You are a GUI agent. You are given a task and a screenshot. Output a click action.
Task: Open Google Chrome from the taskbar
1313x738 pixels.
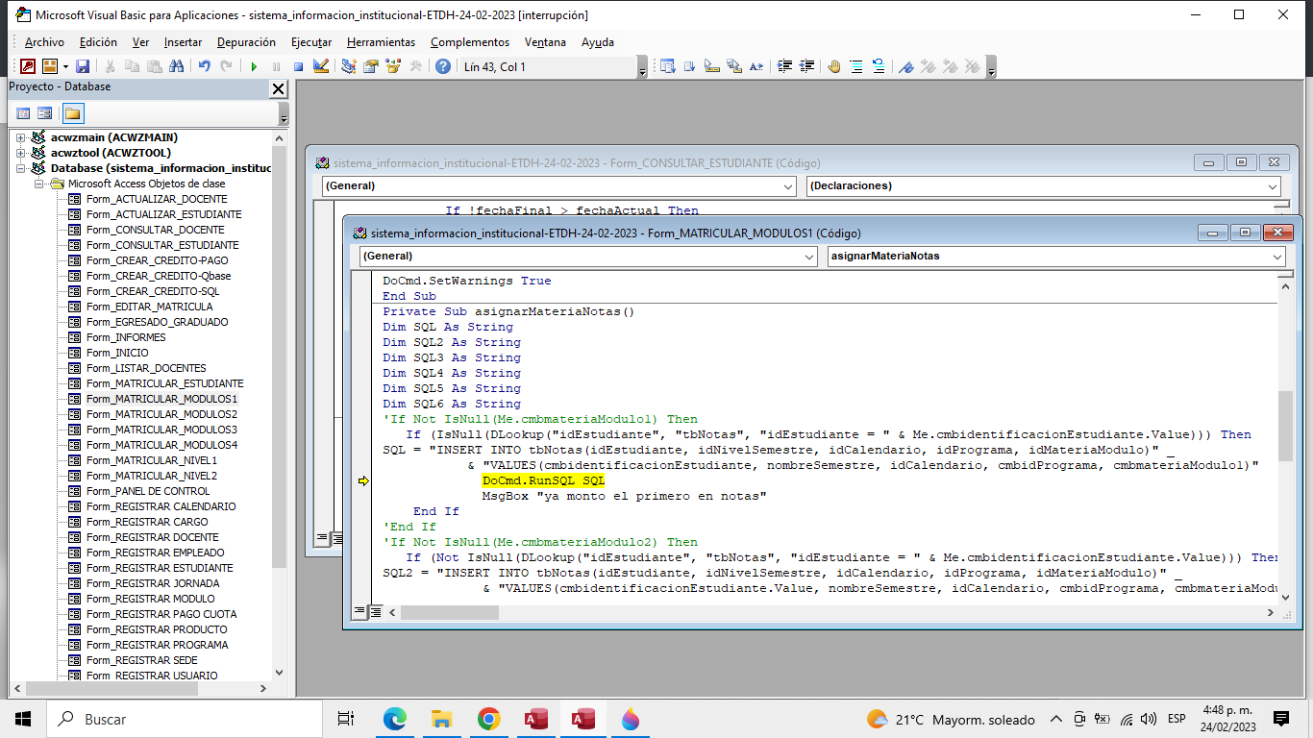point(488,719)
